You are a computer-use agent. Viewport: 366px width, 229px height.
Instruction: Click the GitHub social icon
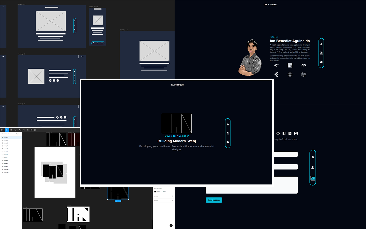pos(278,133)
